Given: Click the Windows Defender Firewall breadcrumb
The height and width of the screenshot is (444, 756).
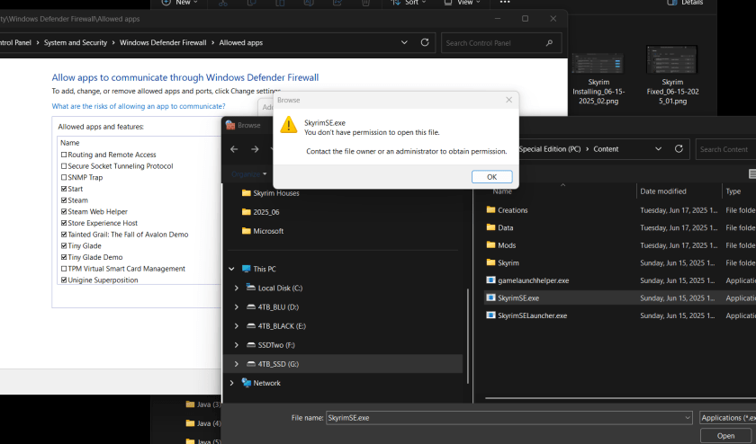Looking at the screenshot, I should [163, 43].
